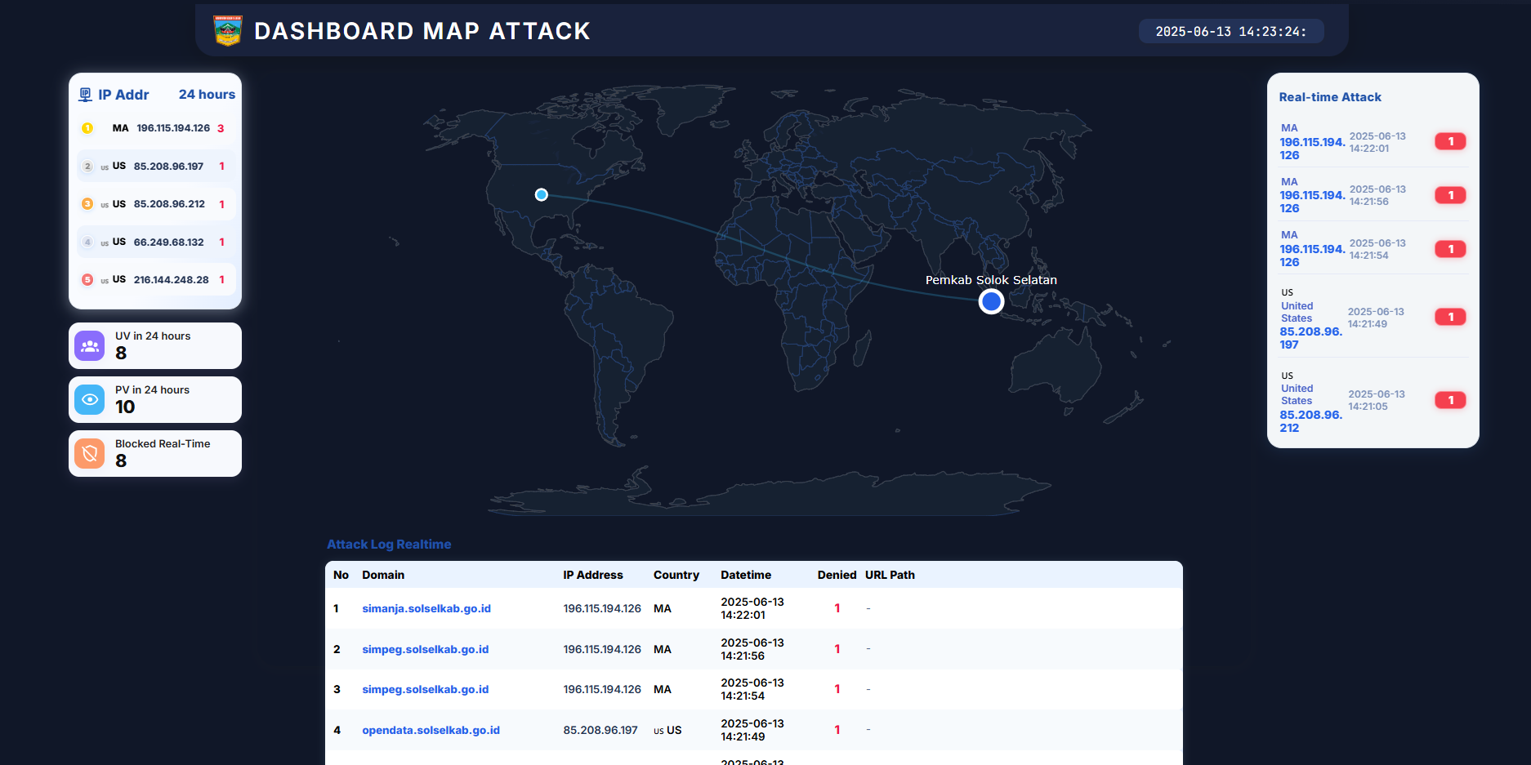Click rank 4 badge beside 66.249.68.132
Viewport: 1531px width, 765px height.
tap(87, 242)
